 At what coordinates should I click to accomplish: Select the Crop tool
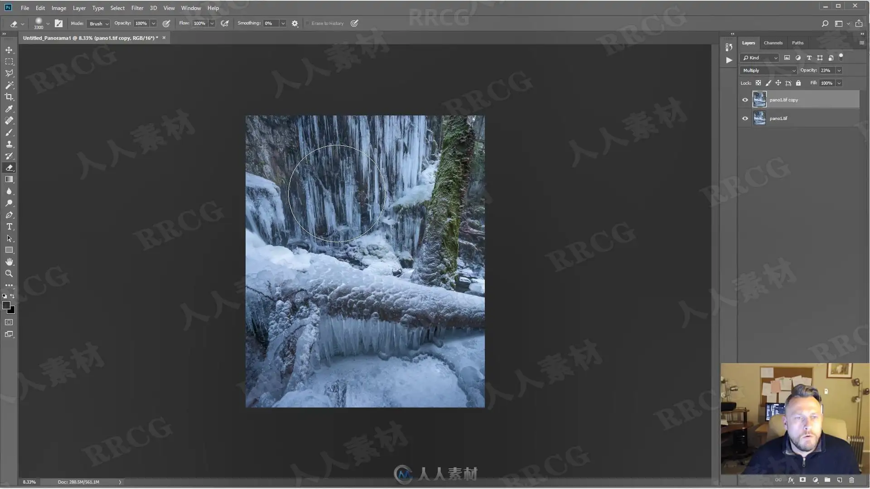(x=9, y=97)
